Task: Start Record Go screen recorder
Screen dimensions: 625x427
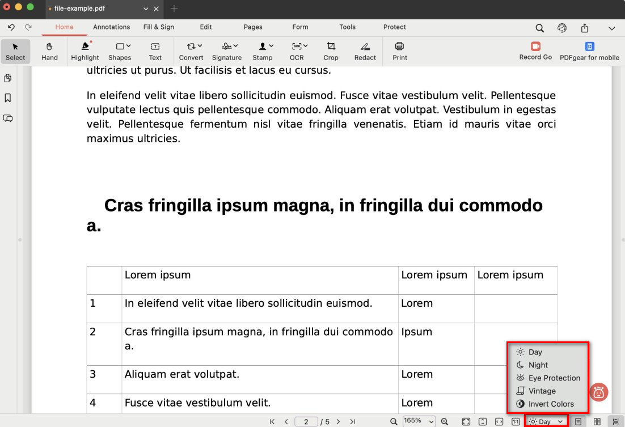Action: tap(535, 50)
